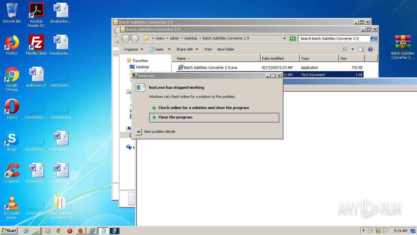Expand the Users breadcrumb arrow
The image size is (417, 235).
coord(167,38)
